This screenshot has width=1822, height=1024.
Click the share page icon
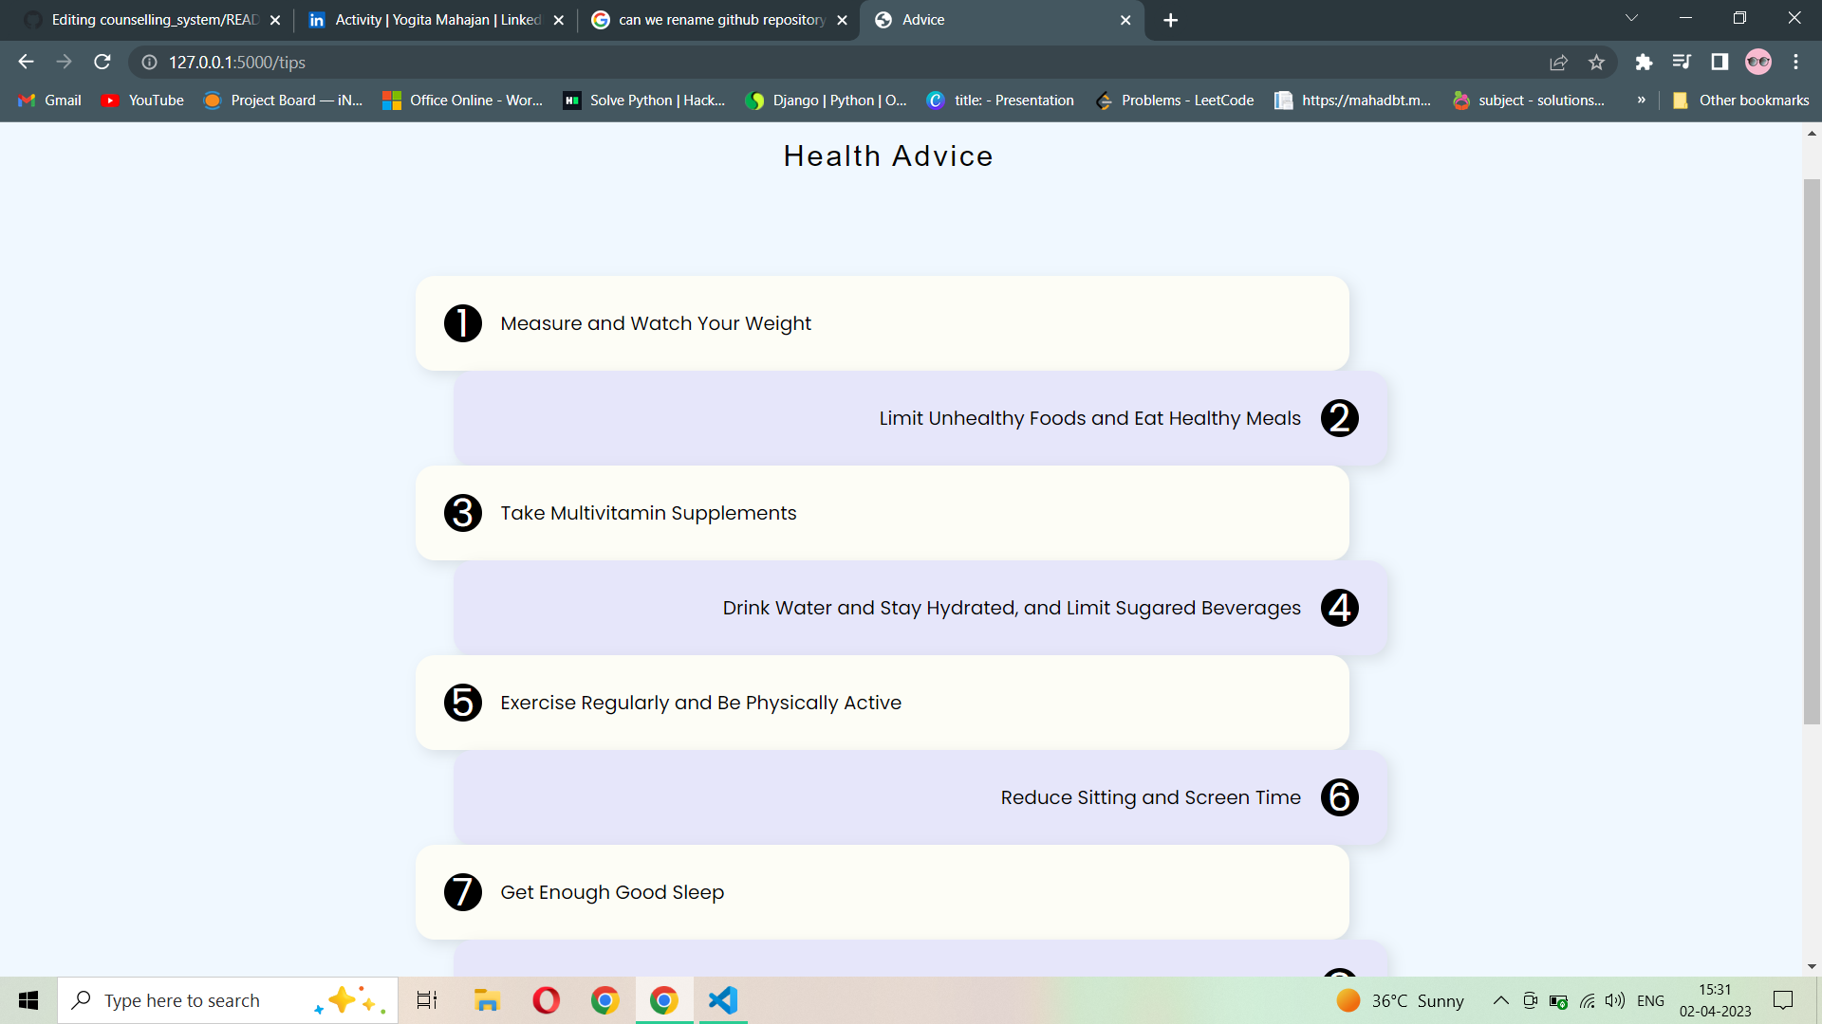[1558, 63]
